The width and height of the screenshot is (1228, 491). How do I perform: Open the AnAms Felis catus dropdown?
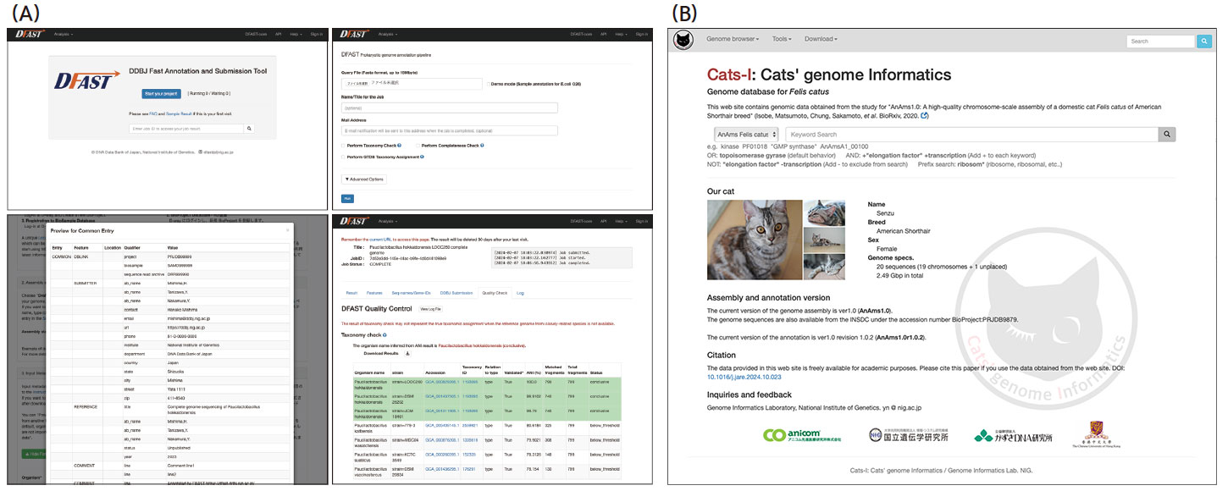click(x=746, y=135)
